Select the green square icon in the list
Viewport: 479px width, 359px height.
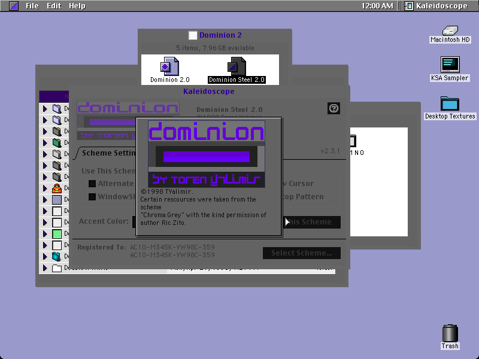point(57,233)
